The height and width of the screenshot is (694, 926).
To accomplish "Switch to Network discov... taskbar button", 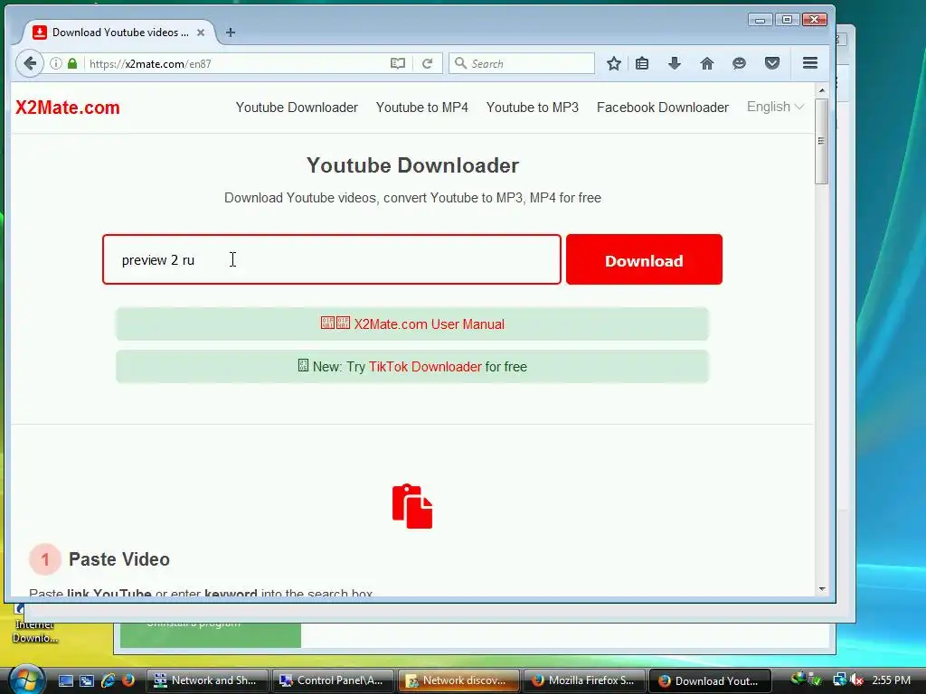I will coord(458,680).
